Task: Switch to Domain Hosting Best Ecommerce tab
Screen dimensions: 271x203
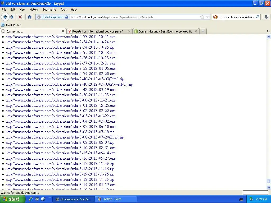Action: [166, 31]
